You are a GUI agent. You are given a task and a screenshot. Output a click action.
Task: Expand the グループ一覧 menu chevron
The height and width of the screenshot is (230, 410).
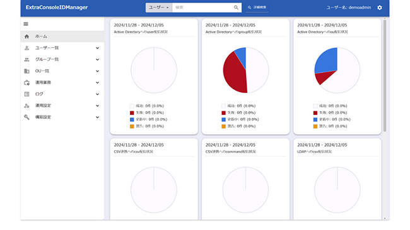click(97, 60)
